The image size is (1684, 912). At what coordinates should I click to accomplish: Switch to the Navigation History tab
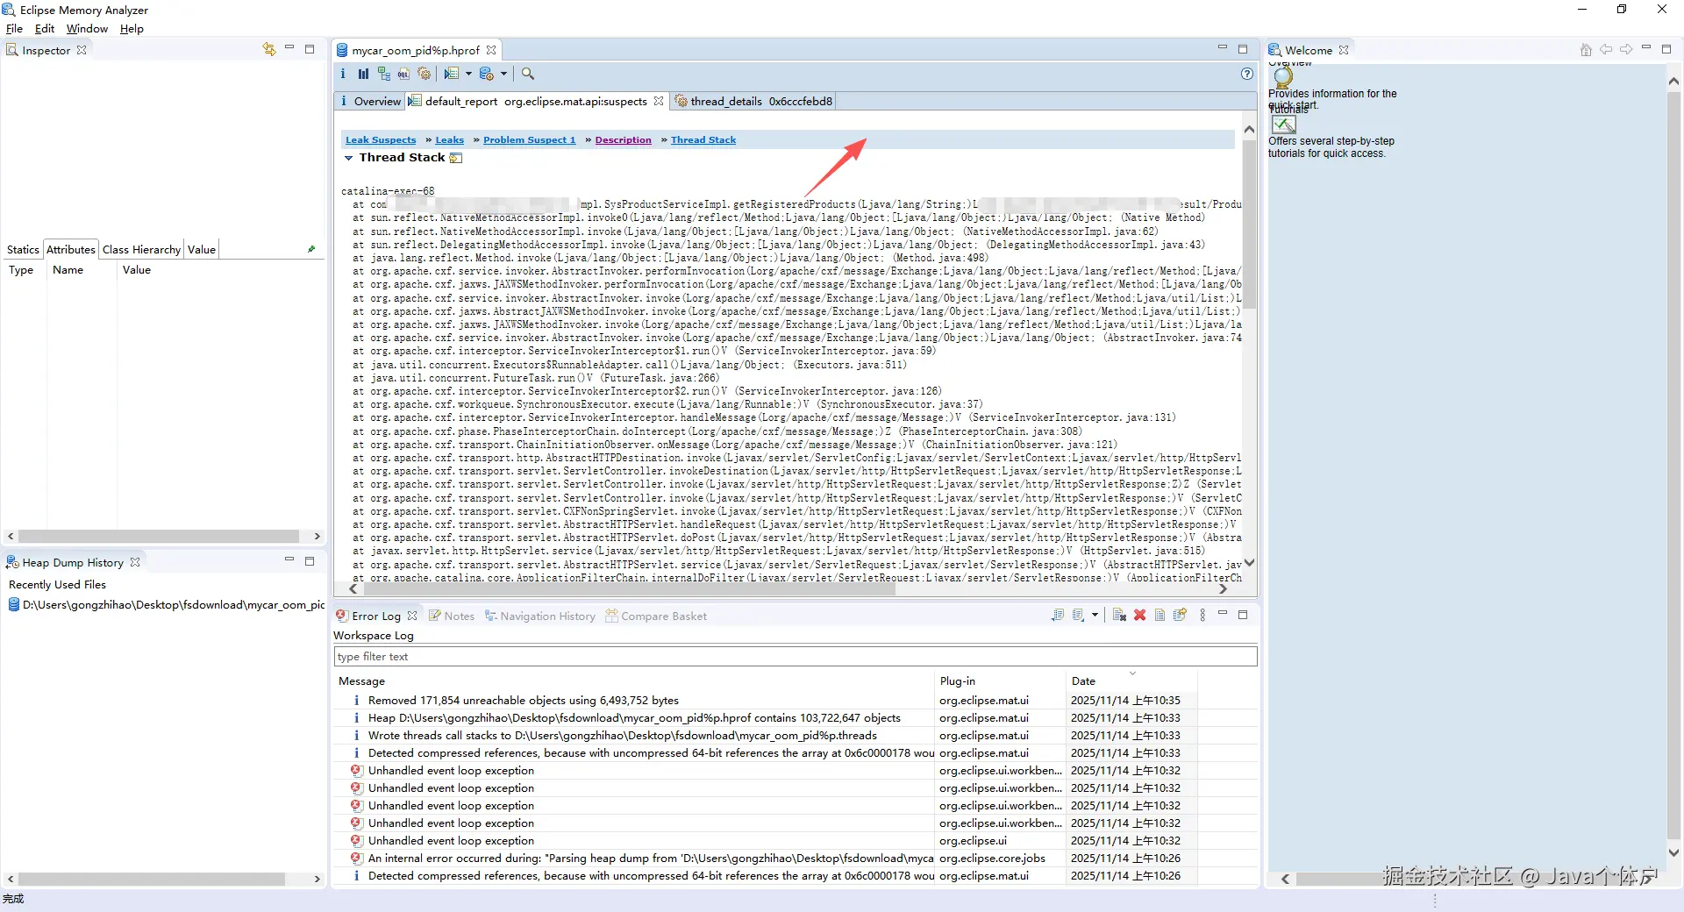click(540, 616)
